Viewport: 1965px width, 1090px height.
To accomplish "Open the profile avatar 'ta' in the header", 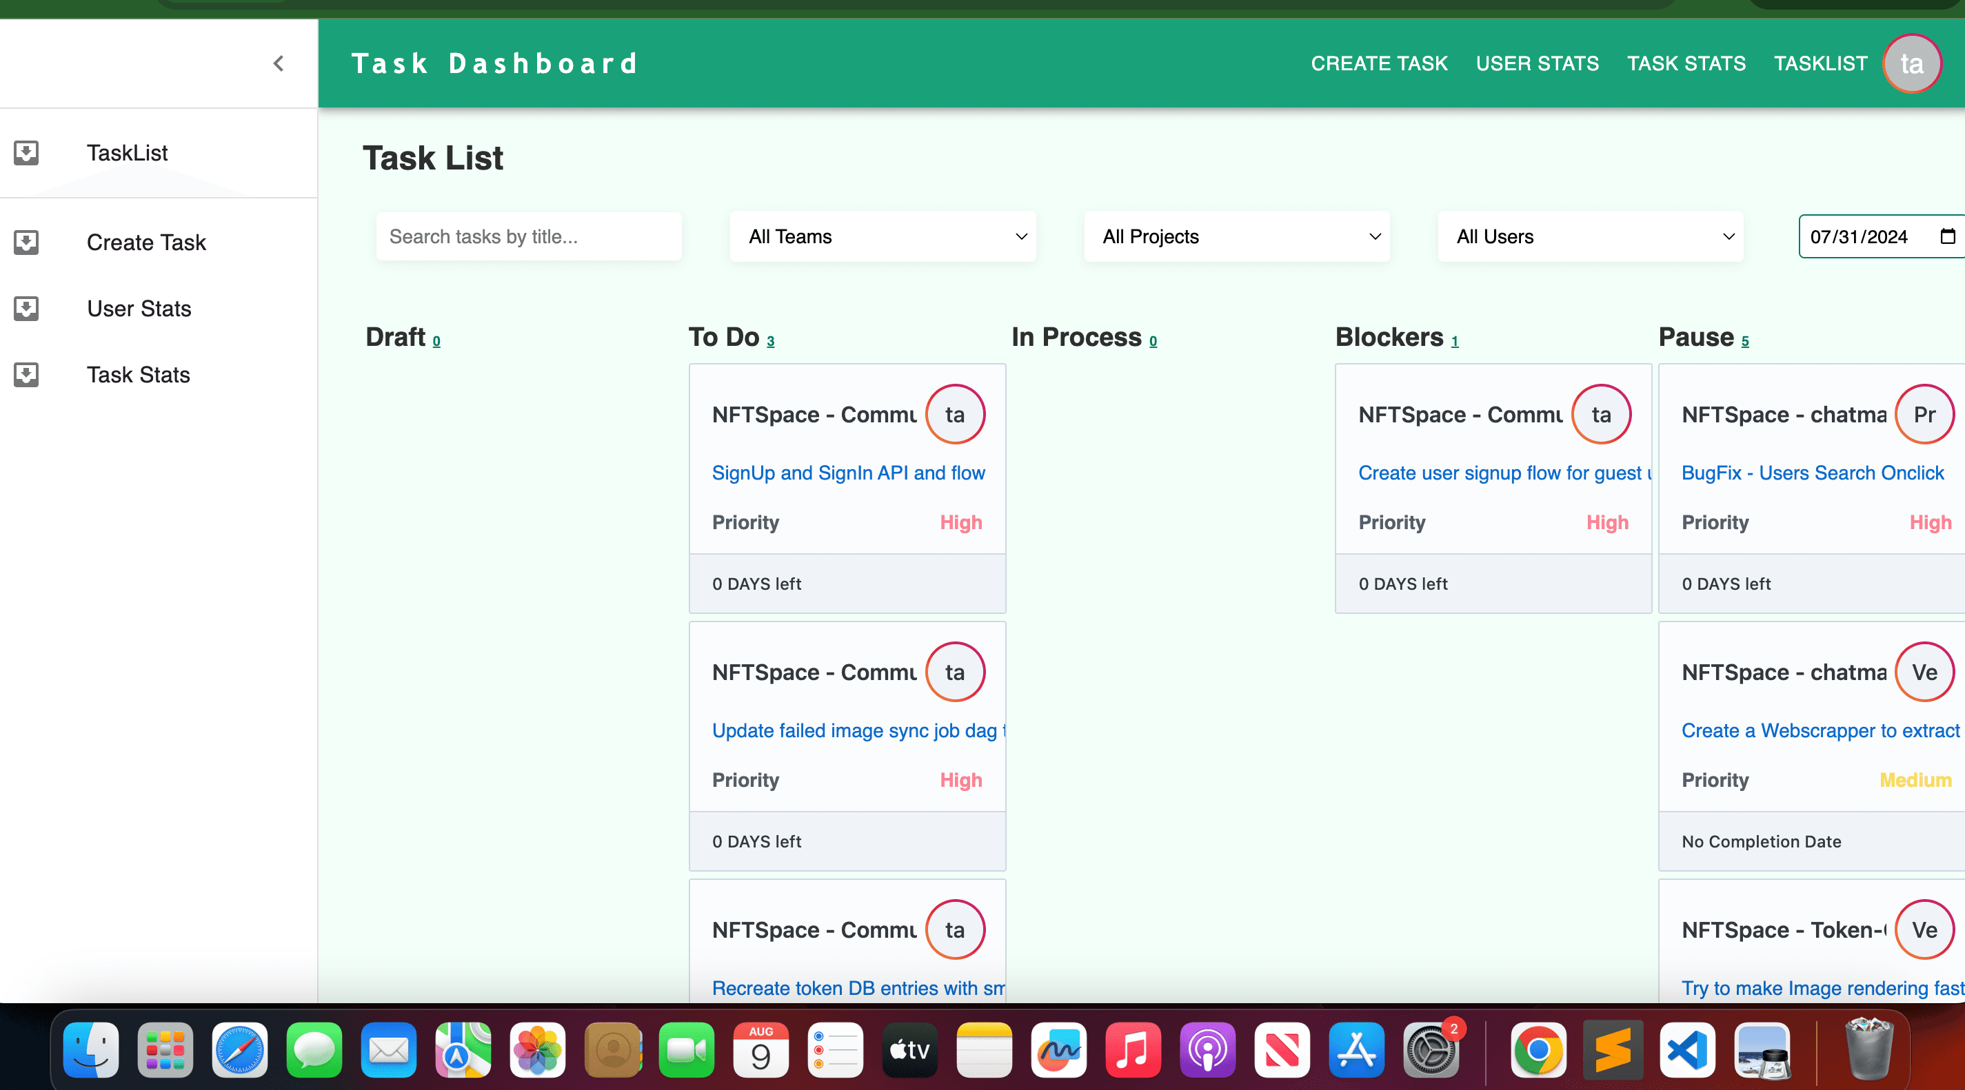I will point(1913,63).
